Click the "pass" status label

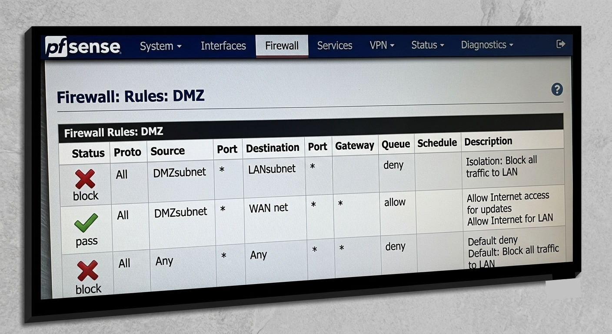coord(86,242)
